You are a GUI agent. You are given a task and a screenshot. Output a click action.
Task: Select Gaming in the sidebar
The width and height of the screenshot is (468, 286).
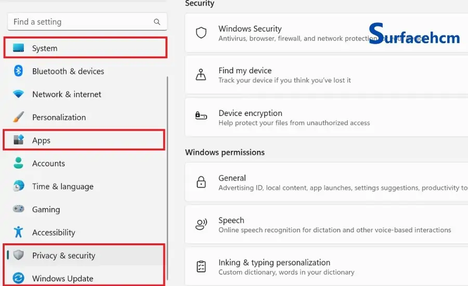[85, 209]
